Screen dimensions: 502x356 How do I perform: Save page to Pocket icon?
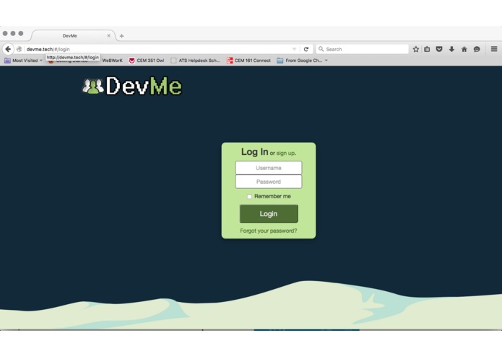[x=439, y=49]
